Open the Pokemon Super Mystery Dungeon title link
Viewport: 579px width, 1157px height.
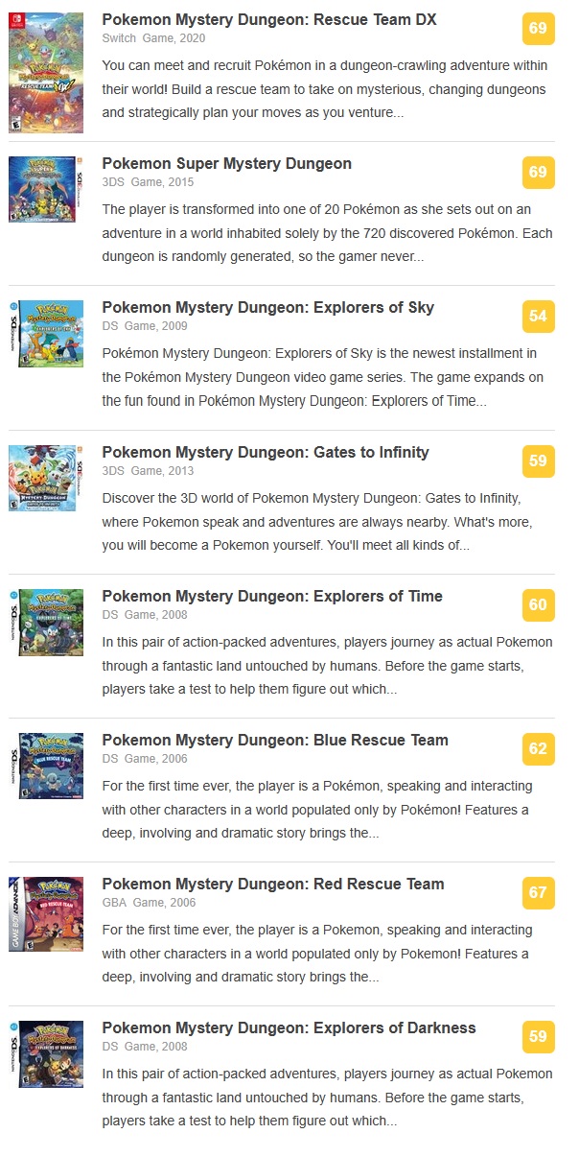pos(227,164)
